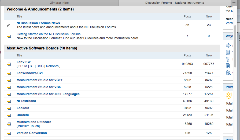240x140 pixels.
Task: Click folder icon next to Measurement Studio for VC++
Action: (9, 80)
